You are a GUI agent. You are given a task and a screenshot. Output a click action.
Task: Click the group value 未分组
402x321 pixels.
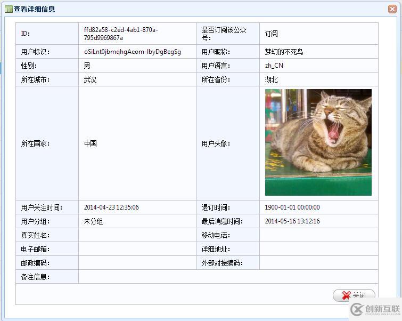pyautogui.click(x=93, y=221)
